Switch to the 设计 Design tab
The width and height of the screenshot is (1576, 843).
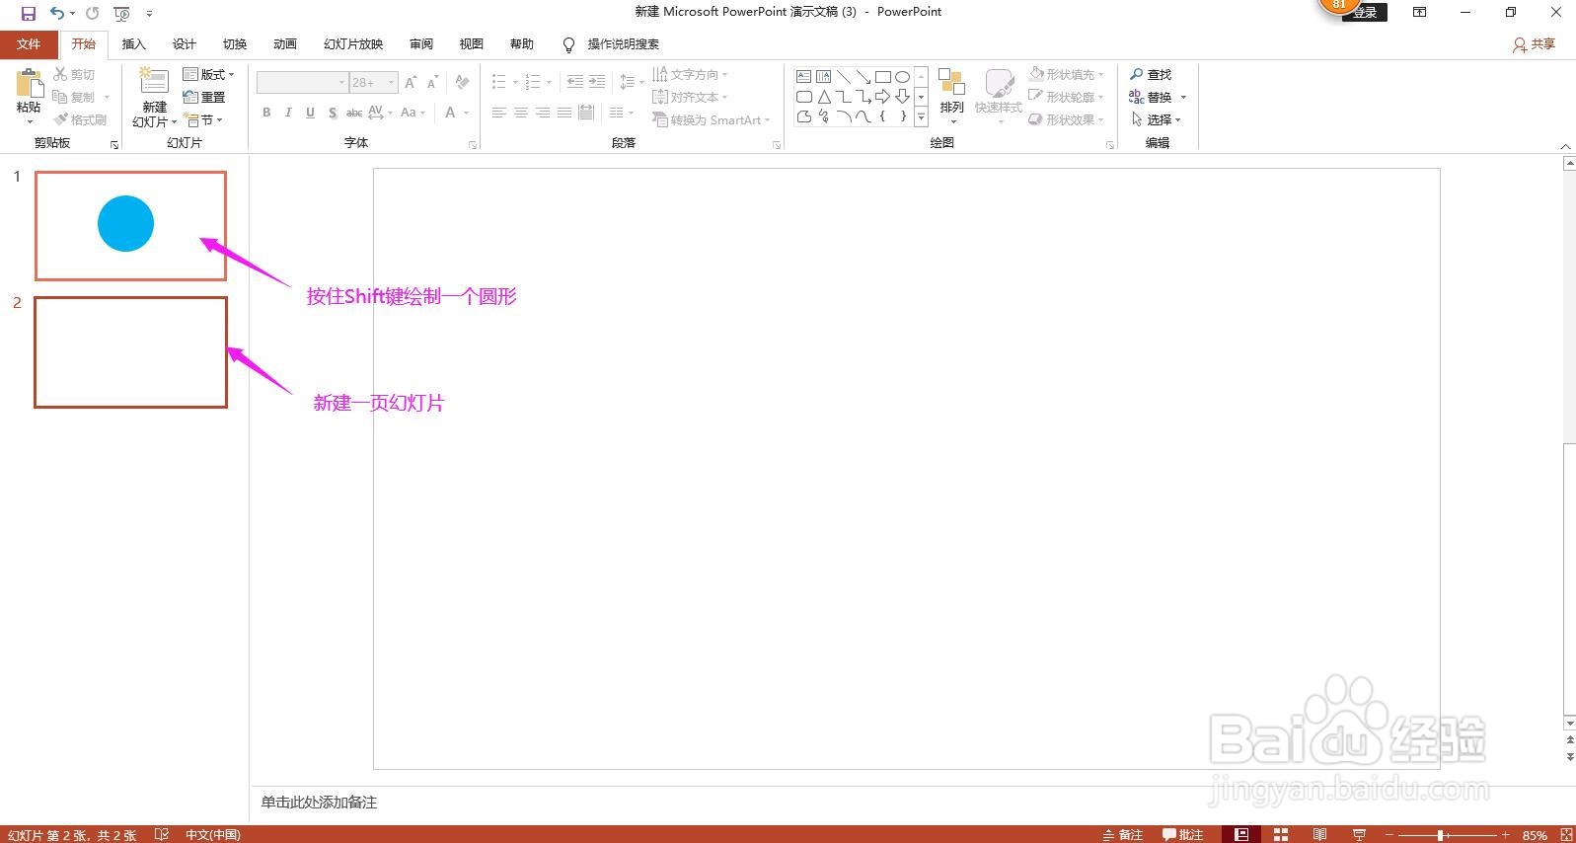pos(185,44)
